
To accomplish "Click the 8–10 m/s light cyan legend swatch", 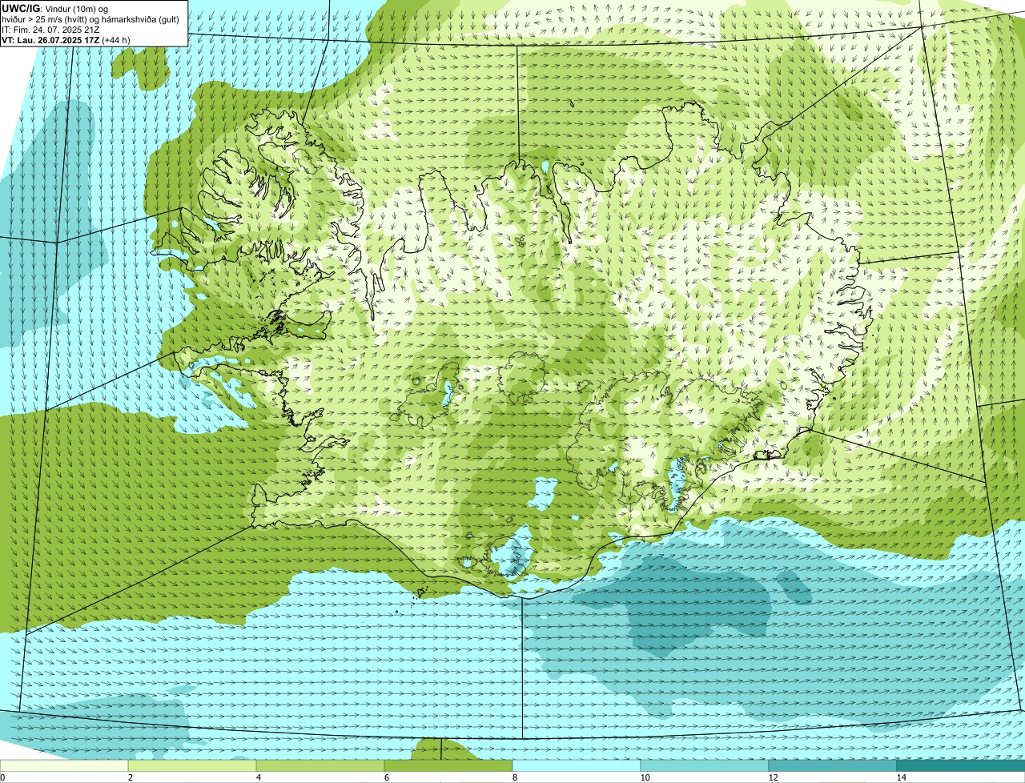I will [577, 765].
